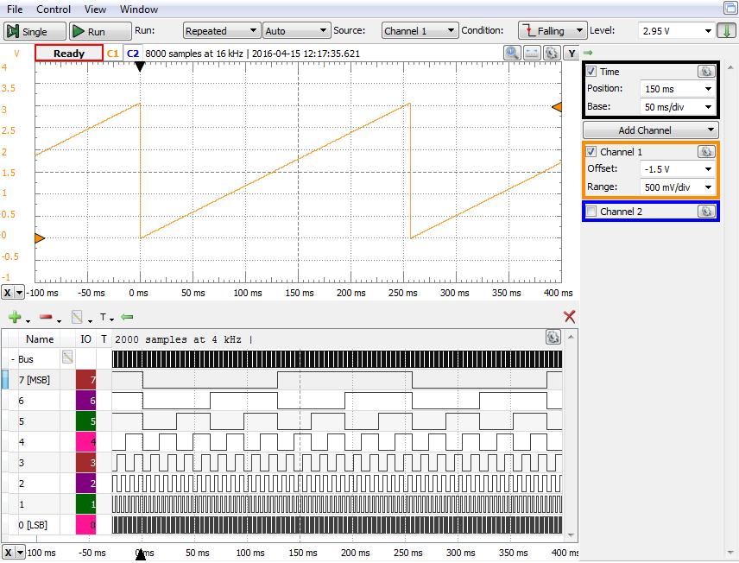Click the logic analyzer X axis button

(x=8, y=552)
